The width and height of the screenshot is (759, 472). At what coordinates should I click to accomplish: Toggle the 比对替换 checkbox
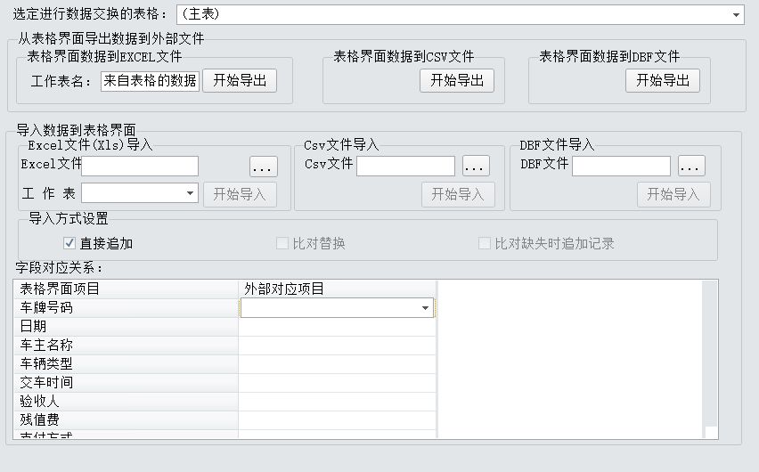tap(282, 243)
